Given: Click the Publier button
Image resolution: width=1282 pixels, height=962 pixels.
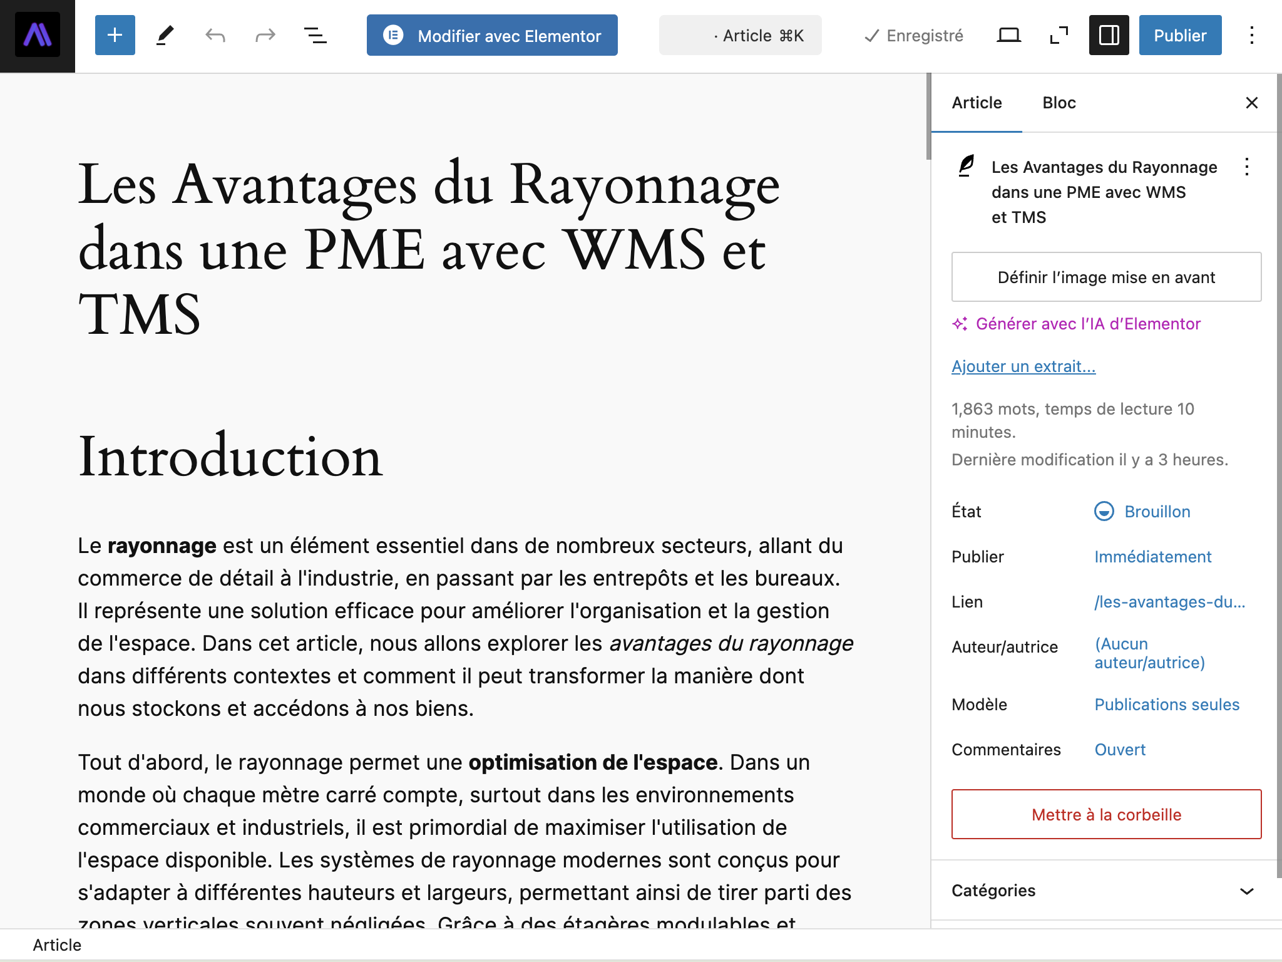Looking at the screenshot, I should coord(1180,35).
